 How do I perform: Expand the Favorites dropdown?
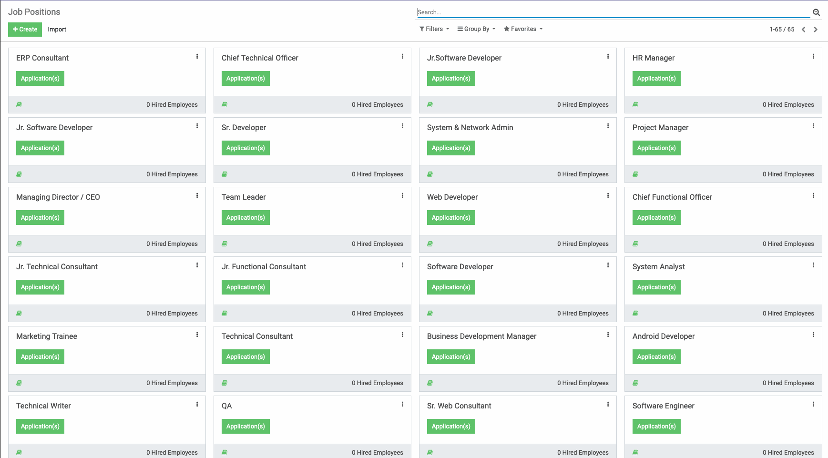[522, 29]
